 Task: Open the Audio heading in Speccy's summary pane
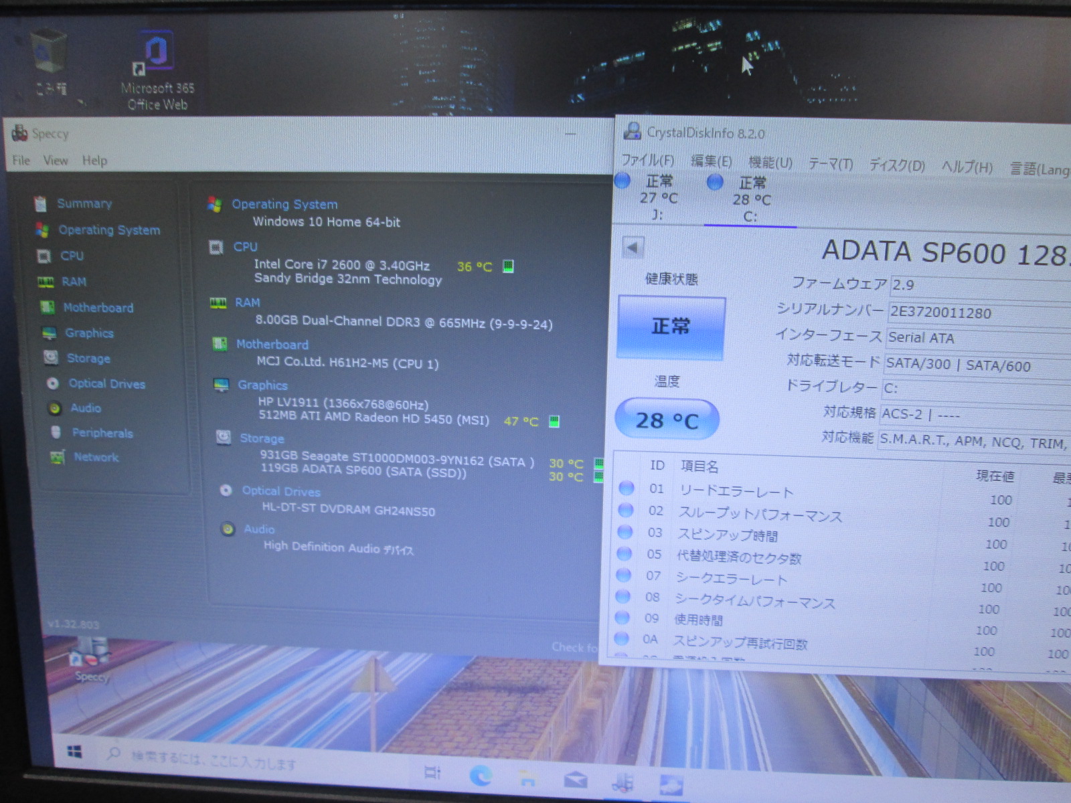[x=259, y=529]
